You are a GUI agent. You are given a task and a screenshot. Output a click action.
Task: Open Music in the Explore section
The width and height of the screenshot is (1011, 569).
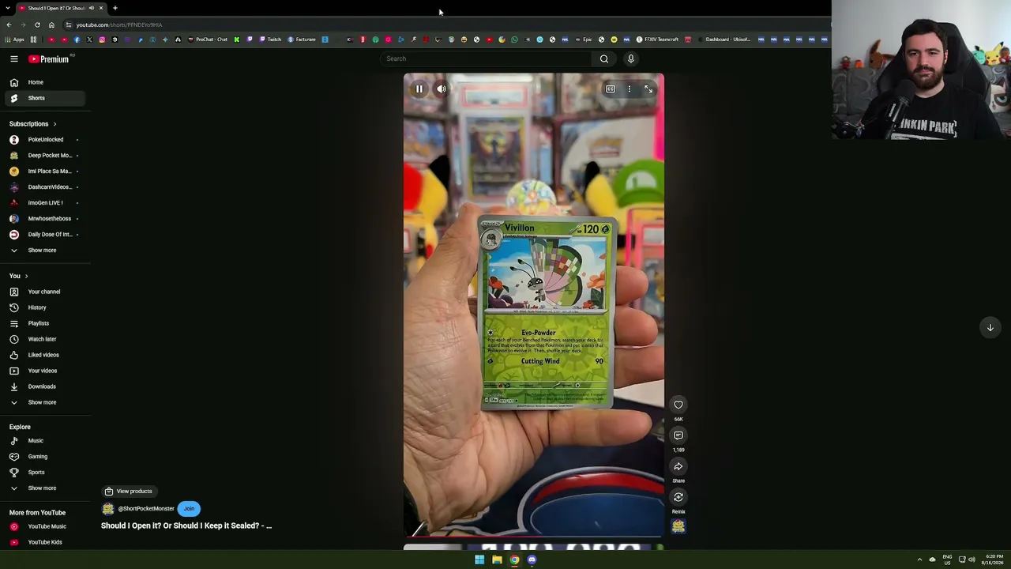45,440
